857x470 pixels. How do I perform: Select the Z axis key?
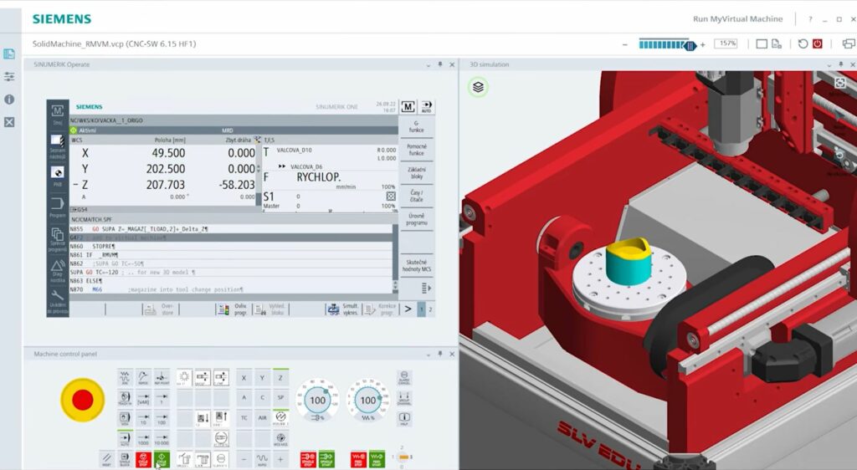coord(280,377)
